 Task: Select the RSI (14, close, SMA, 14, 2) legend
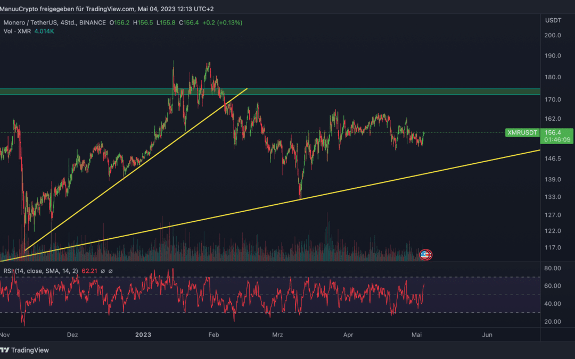coord(40,271)
